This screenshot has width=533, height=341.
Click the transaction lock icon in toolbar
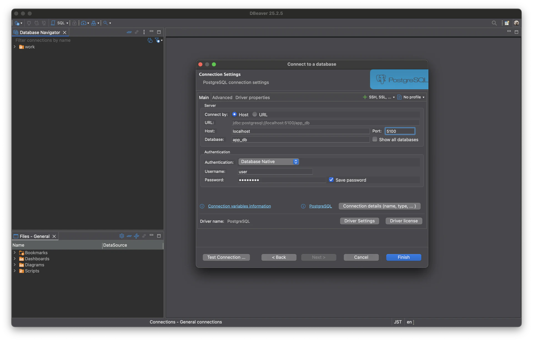[74, 23]
